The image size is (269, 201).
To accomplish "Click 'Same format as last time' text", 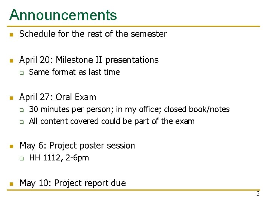I will point(74,72).
